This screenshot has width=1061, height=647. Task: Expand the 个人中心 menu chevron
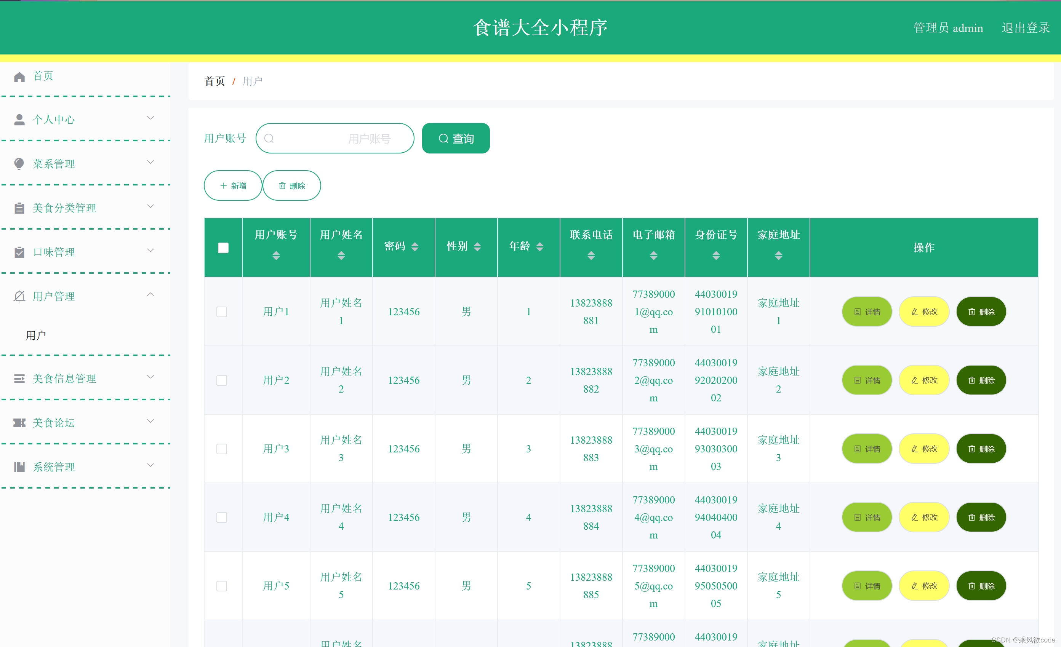click(150, 118)
